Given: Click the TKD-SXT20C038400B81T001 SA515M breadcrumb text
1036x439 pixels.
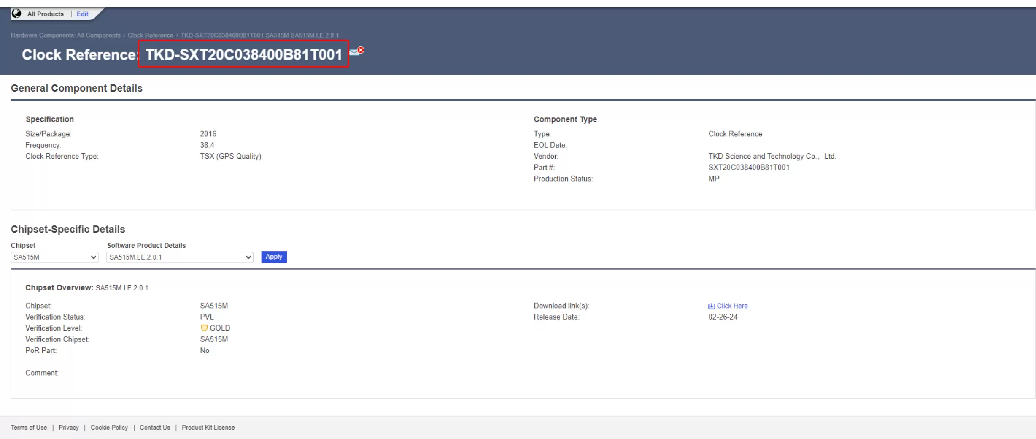Looking at the screenshot, I should click(260, 35).
